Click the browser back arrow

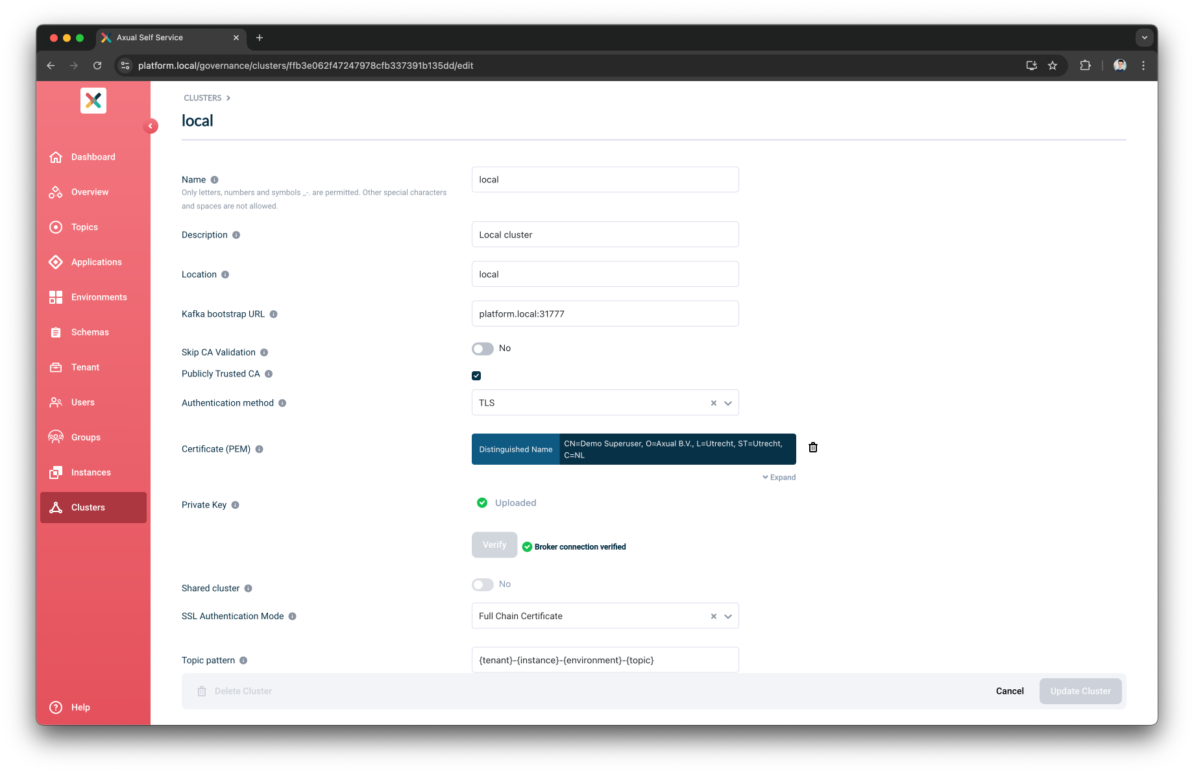(51, 66)
